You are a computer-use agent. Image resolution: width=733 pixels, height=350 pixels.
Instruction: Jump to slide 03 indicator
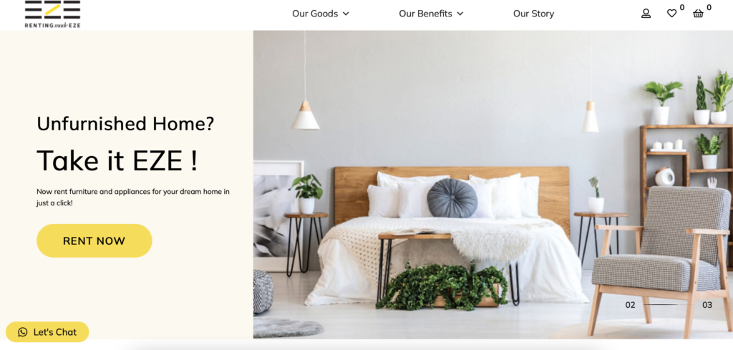point(707,305)
